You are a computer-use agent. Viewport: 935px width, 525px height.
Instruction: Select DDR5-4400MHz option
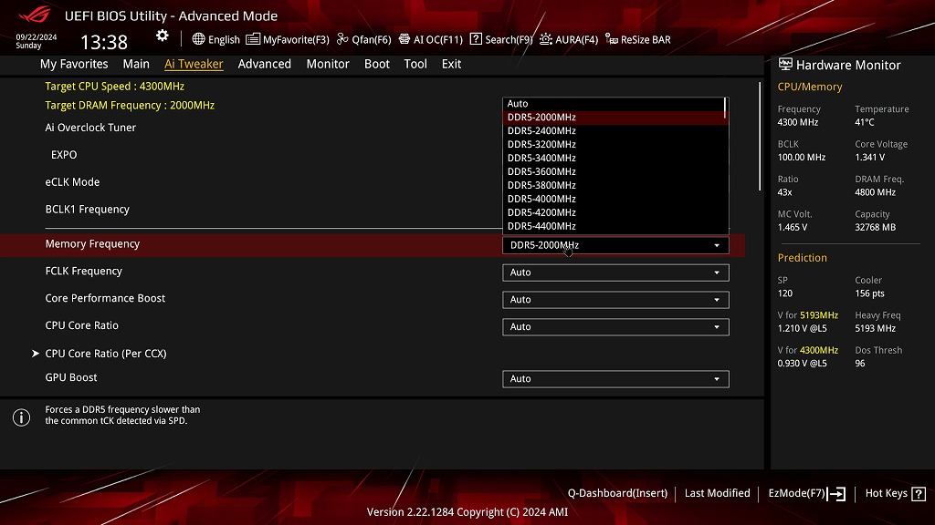613,226
